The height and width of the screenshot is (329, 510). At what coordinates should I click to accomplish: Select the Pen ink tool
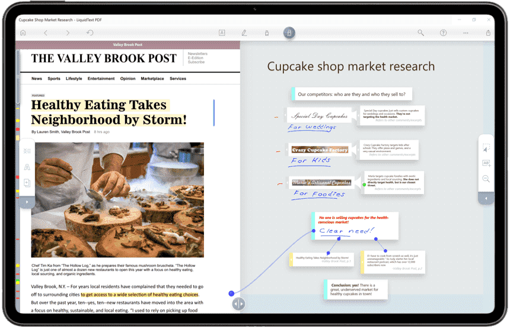click(244, 33)
